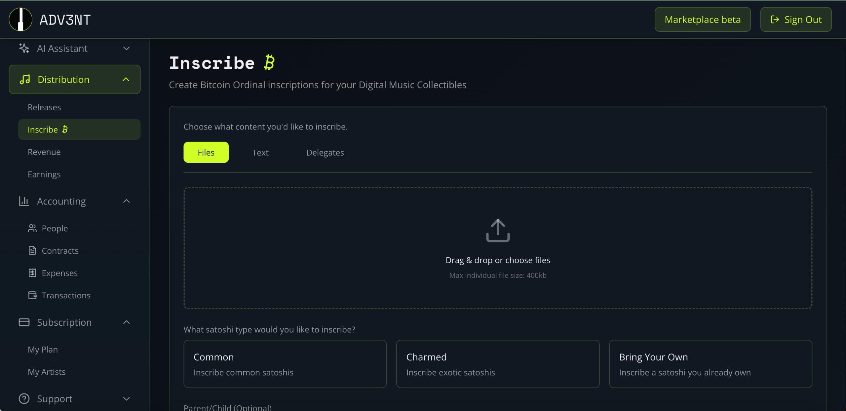Select the Common satoshi type option
Image resolution: width=846 pixels, height=411 pixels.
(x=285, y=364)
